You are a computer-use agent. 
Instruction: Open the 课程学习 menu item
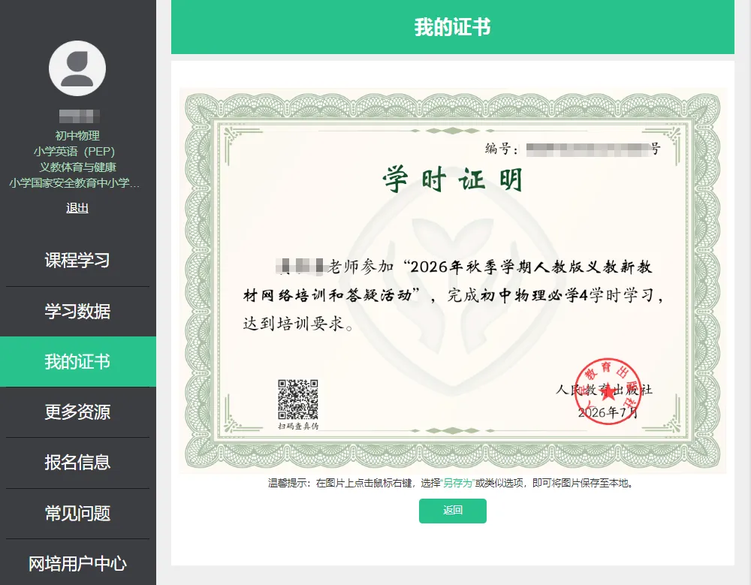point(77,260)
